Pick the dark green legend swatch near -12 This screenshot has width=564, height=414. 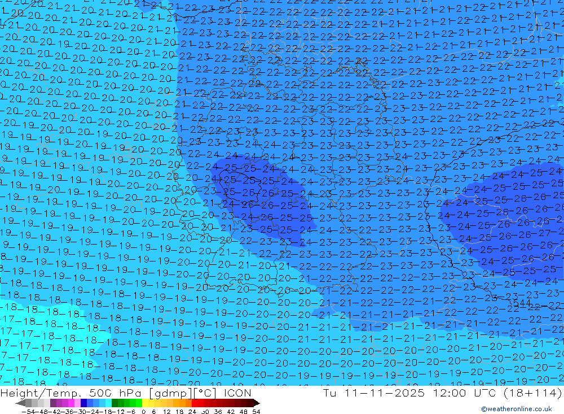point(114,403)
